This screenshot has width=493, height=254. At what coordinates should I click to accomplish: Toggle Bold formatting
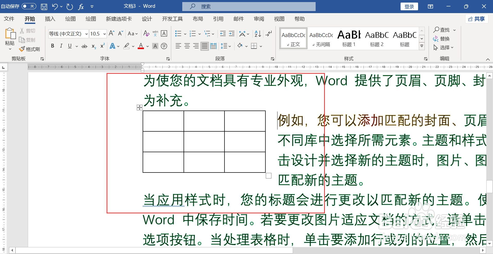point(53,46)
